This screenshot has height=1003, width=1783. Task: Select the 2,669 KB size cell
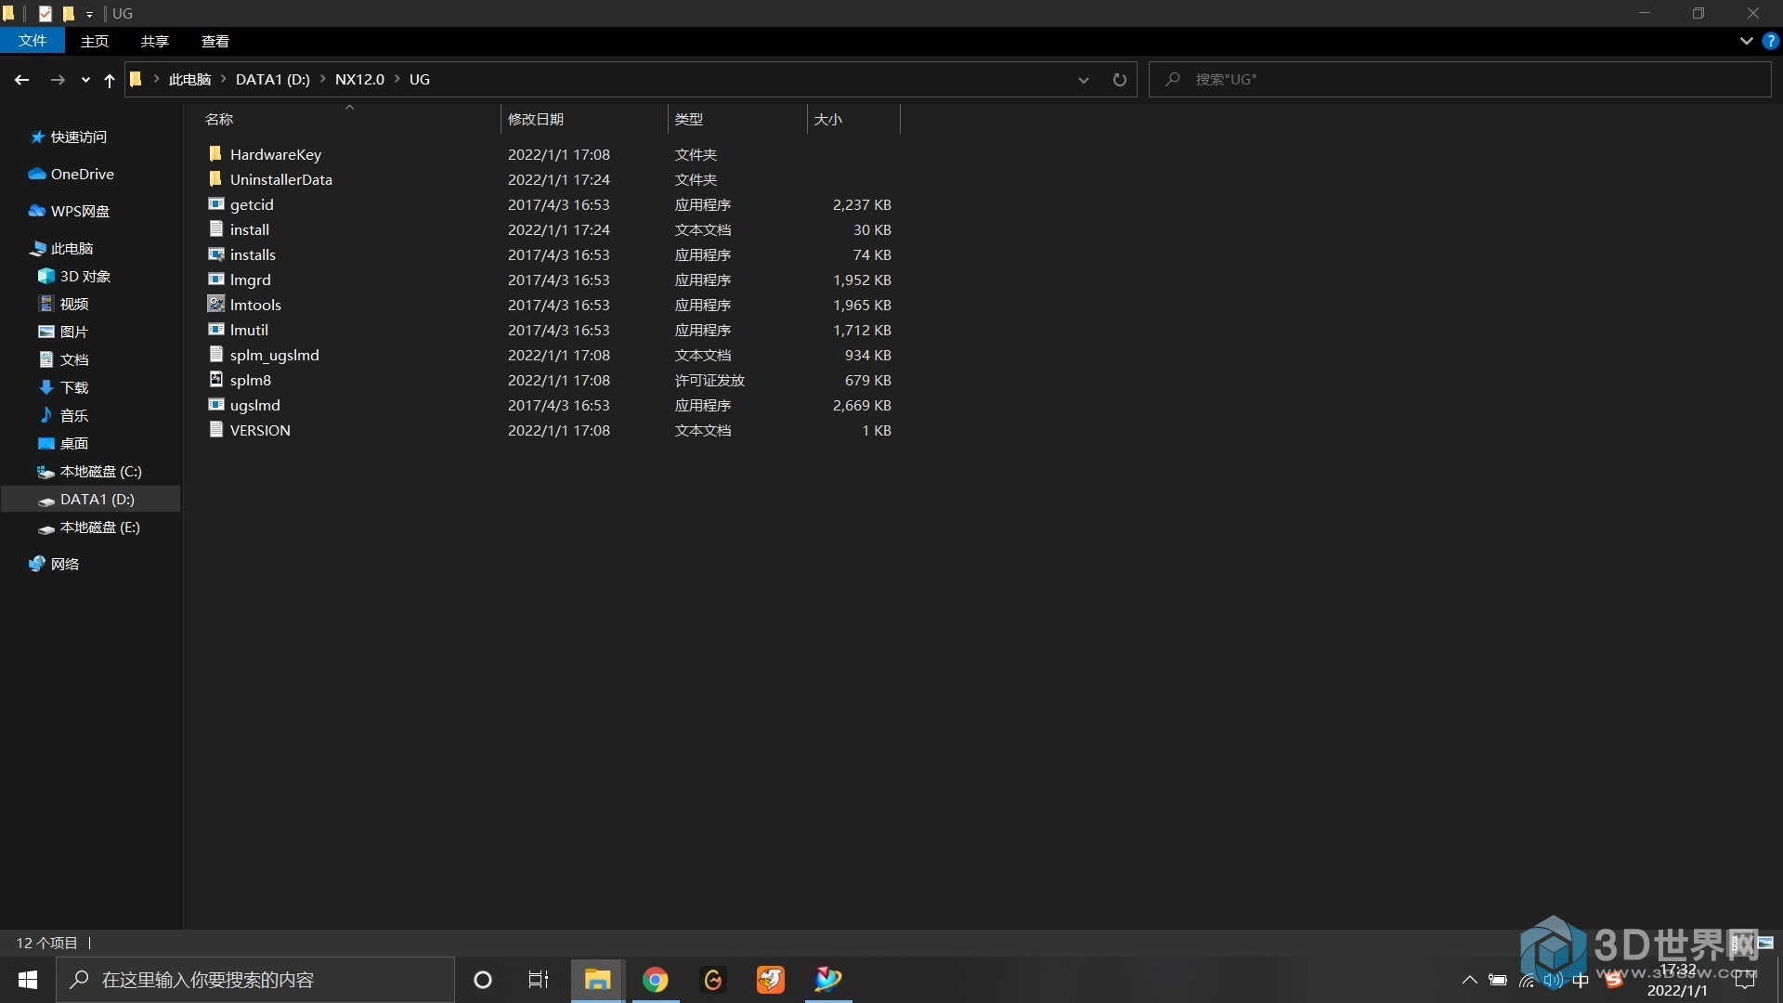[862, 405]
